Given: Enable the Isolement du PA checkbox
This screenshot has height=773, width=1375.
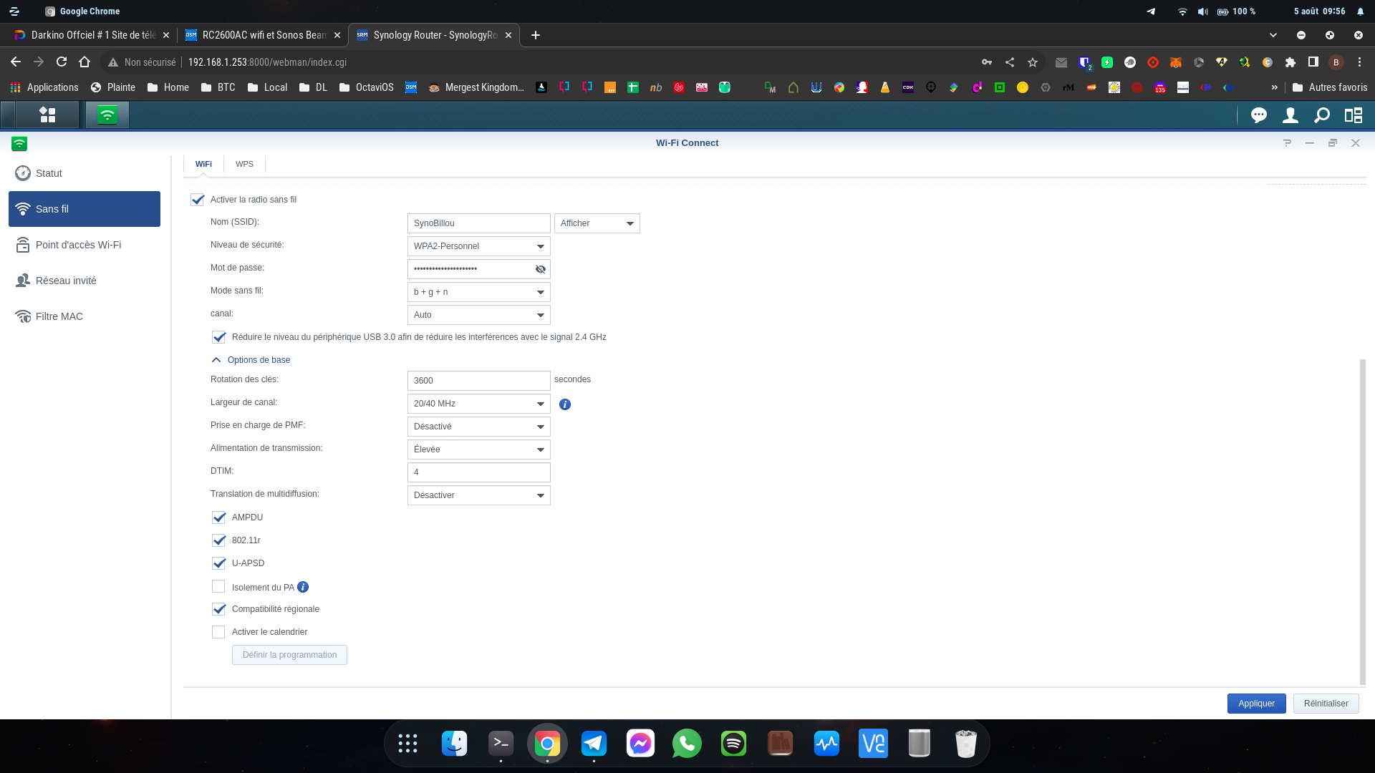Looking at the screenshot, I should coord(218,587).
